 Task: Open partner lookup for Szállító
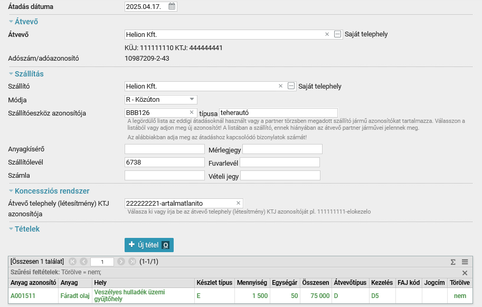tap(291, 86)
